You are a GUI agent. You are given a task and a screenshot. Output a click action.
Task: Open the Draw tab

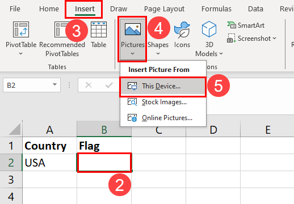click(x=119, y=9)
